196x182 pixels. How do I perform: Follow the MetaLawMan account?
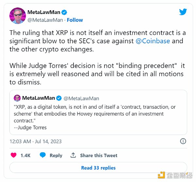tap(75, 20)
